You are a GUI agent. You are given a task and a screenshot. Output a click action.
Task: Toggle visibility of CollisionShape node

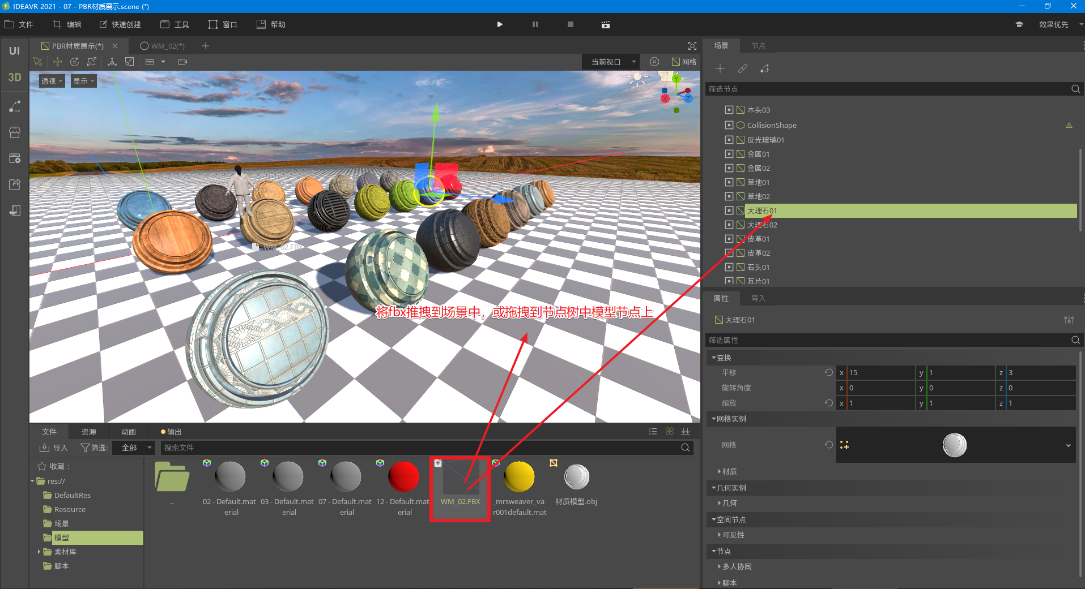tap(729, 125)
